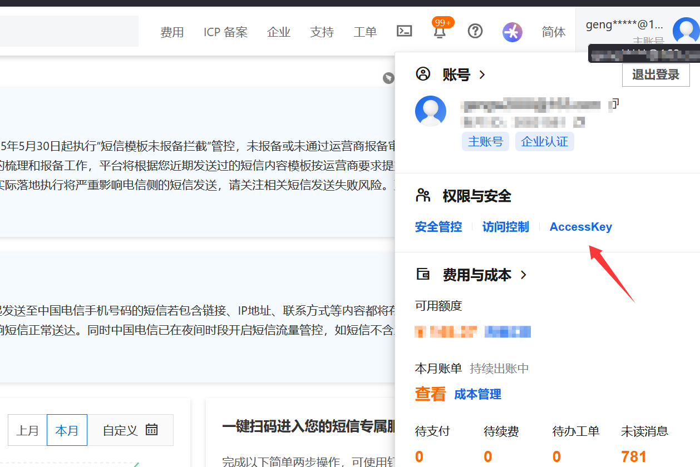Switch to the 自定义 date range option
This screenshot has height=467, width=700.
coord(120,430)
